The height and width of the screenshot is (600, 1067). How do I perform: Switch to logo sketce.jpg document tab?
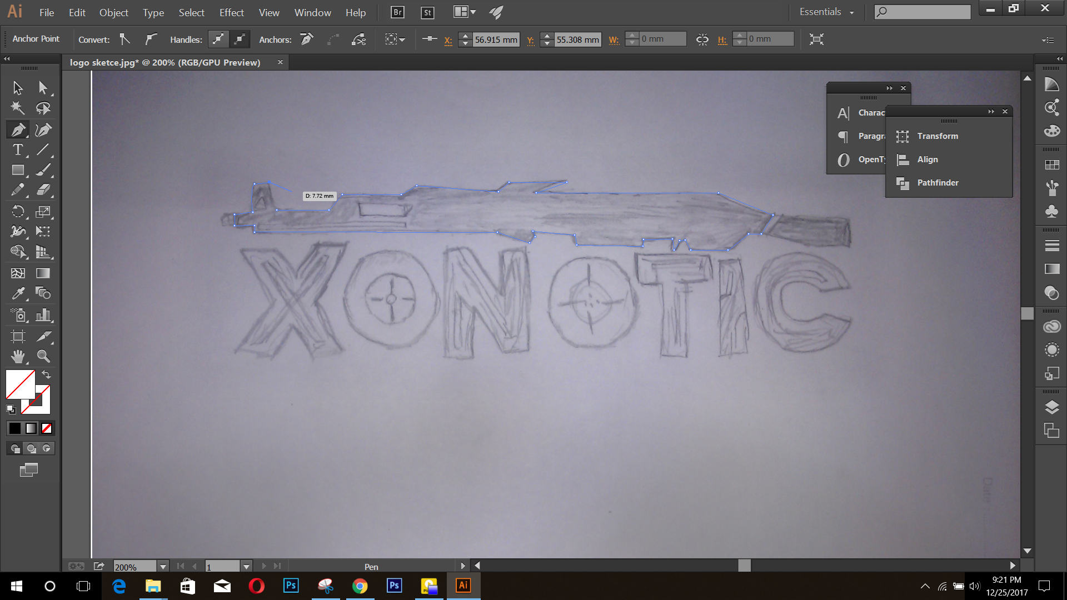pyautogui.click(x=165, y=62)
